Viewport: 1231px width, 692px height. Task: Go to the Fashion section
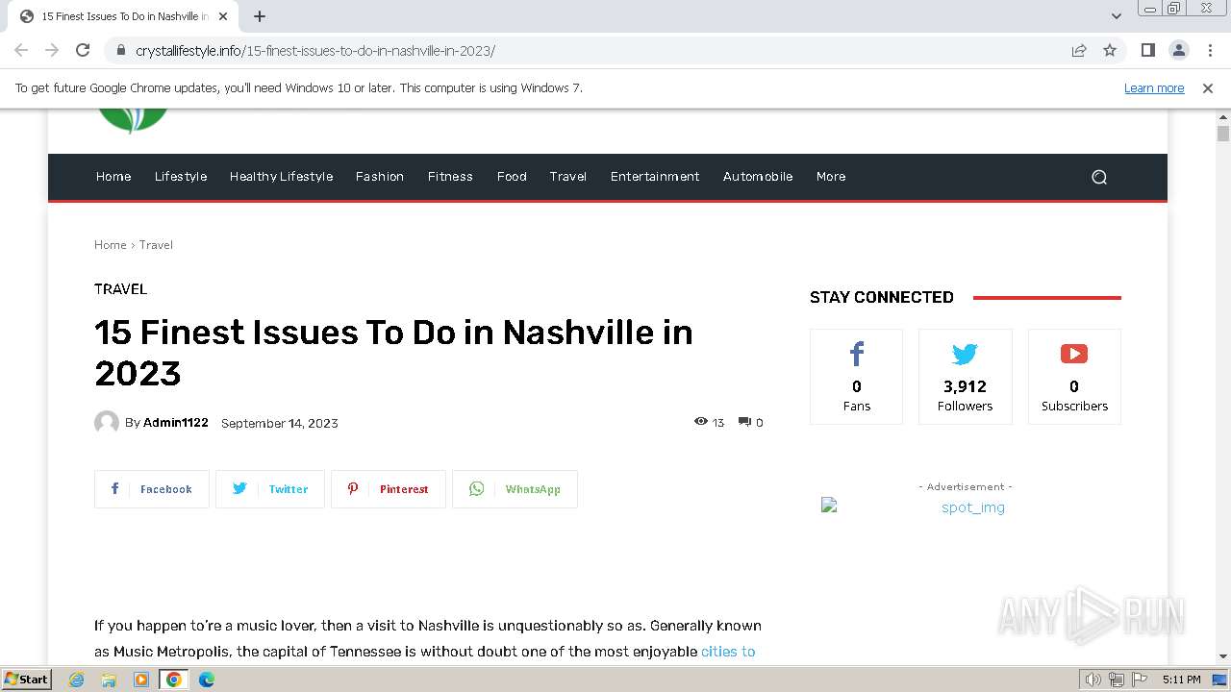380,177
